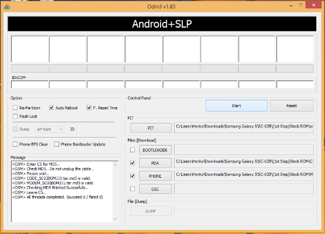Choose a file with BOOTLOADER button
The image size is (325, 234).
pos(155,150)
